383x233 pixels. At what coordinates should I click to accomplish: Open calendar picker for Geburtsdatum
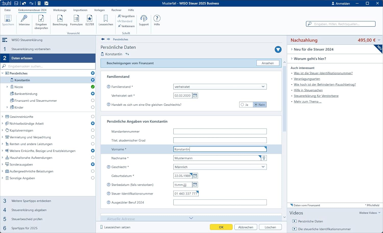(x=195, y=176)
